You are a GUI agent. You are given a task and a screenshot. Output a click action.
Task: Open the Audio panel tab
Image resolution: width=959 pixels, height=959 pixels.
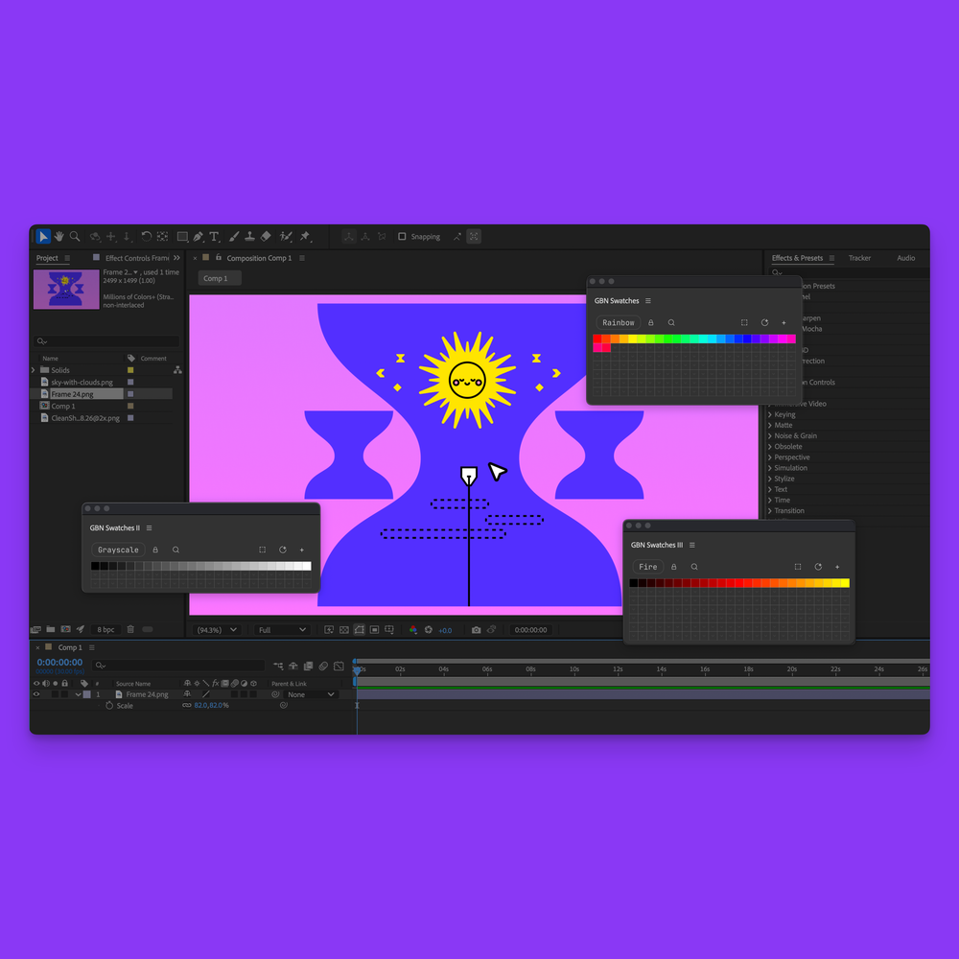[905, 258]
